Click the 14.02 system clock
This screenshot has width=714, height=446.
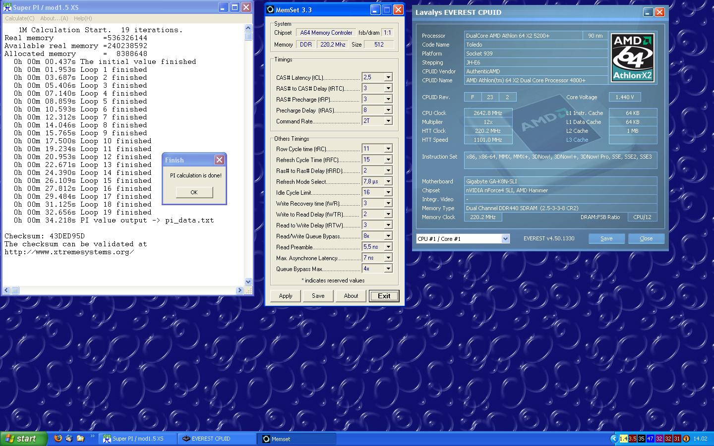[700, 439]
